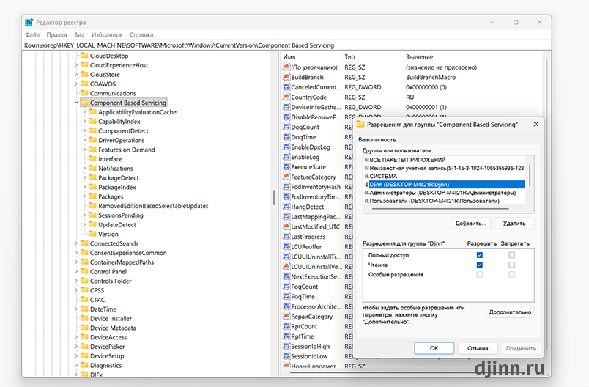Expand the Packages subkey

(x=84, y=196)
